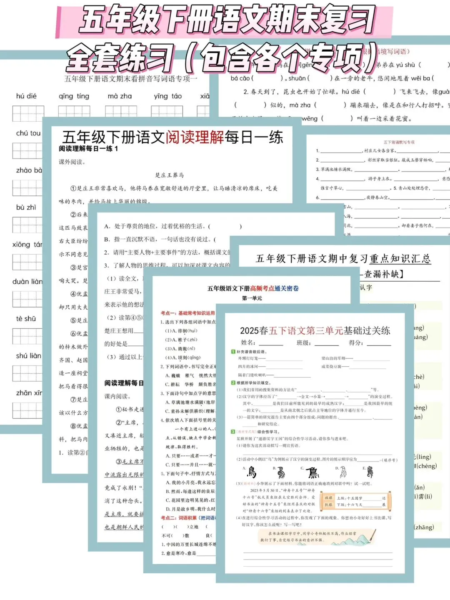The image size is (450, 600).
Task: Click pinyin chú tou on the left worksheet
Action: (x=28, y=133)
